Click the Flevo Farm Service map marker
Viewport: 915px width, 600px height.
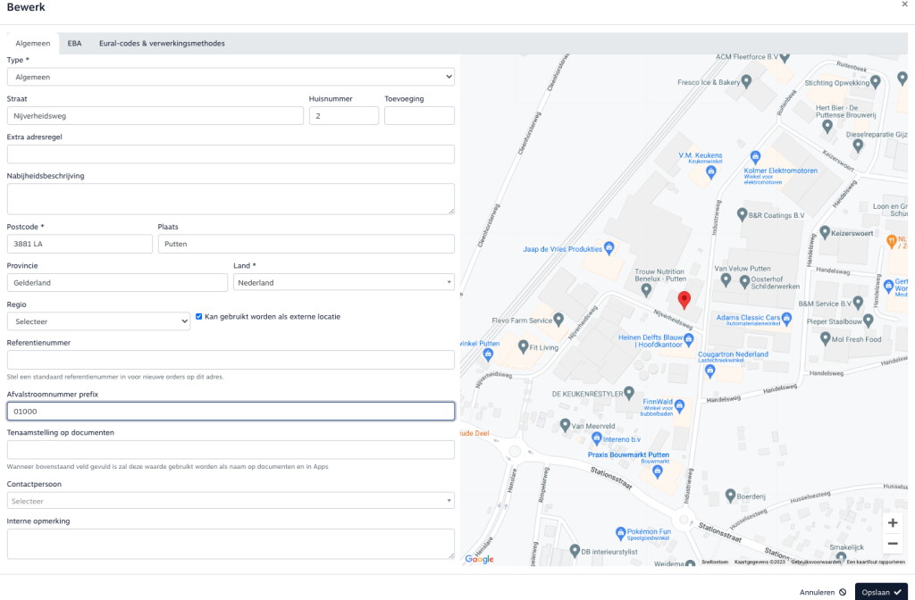(x=558, y=319)
